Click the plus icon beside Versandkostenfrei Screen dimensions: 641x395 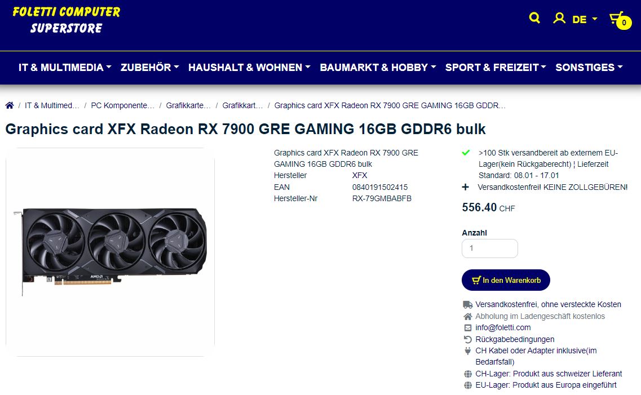pos(465,187)
